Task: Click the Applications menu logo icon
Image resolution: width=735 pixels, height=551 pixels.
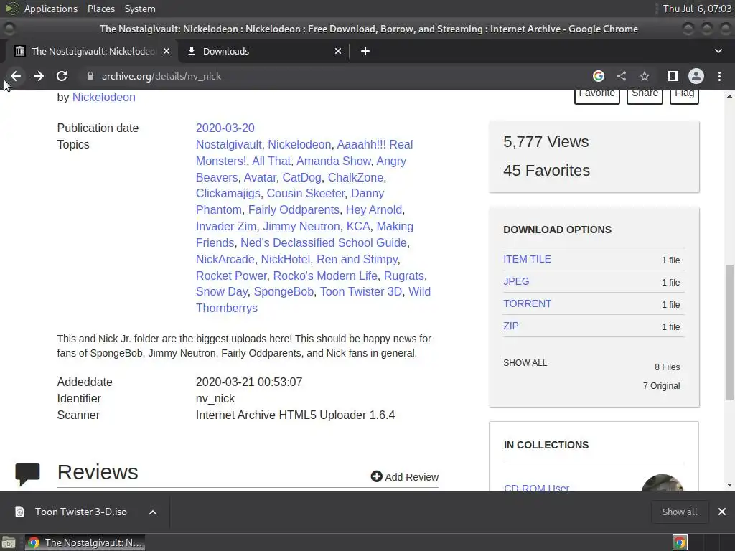Action: tap(11, 9)
